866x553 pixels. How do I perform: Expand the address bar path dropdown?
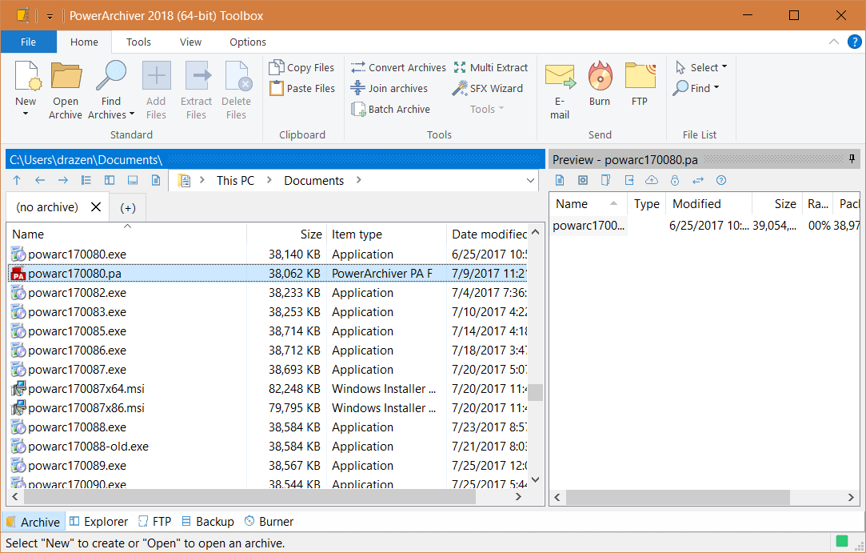point(530,181)
